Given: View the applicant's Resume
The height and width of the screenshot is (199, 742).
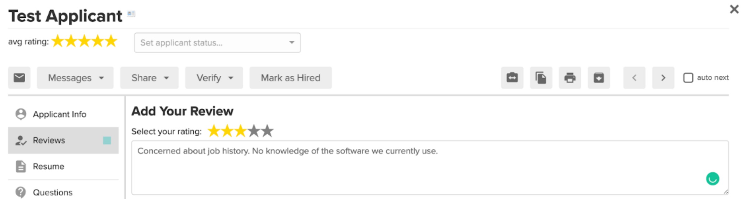Looking at the screenshot, I should tap(49, 166).
